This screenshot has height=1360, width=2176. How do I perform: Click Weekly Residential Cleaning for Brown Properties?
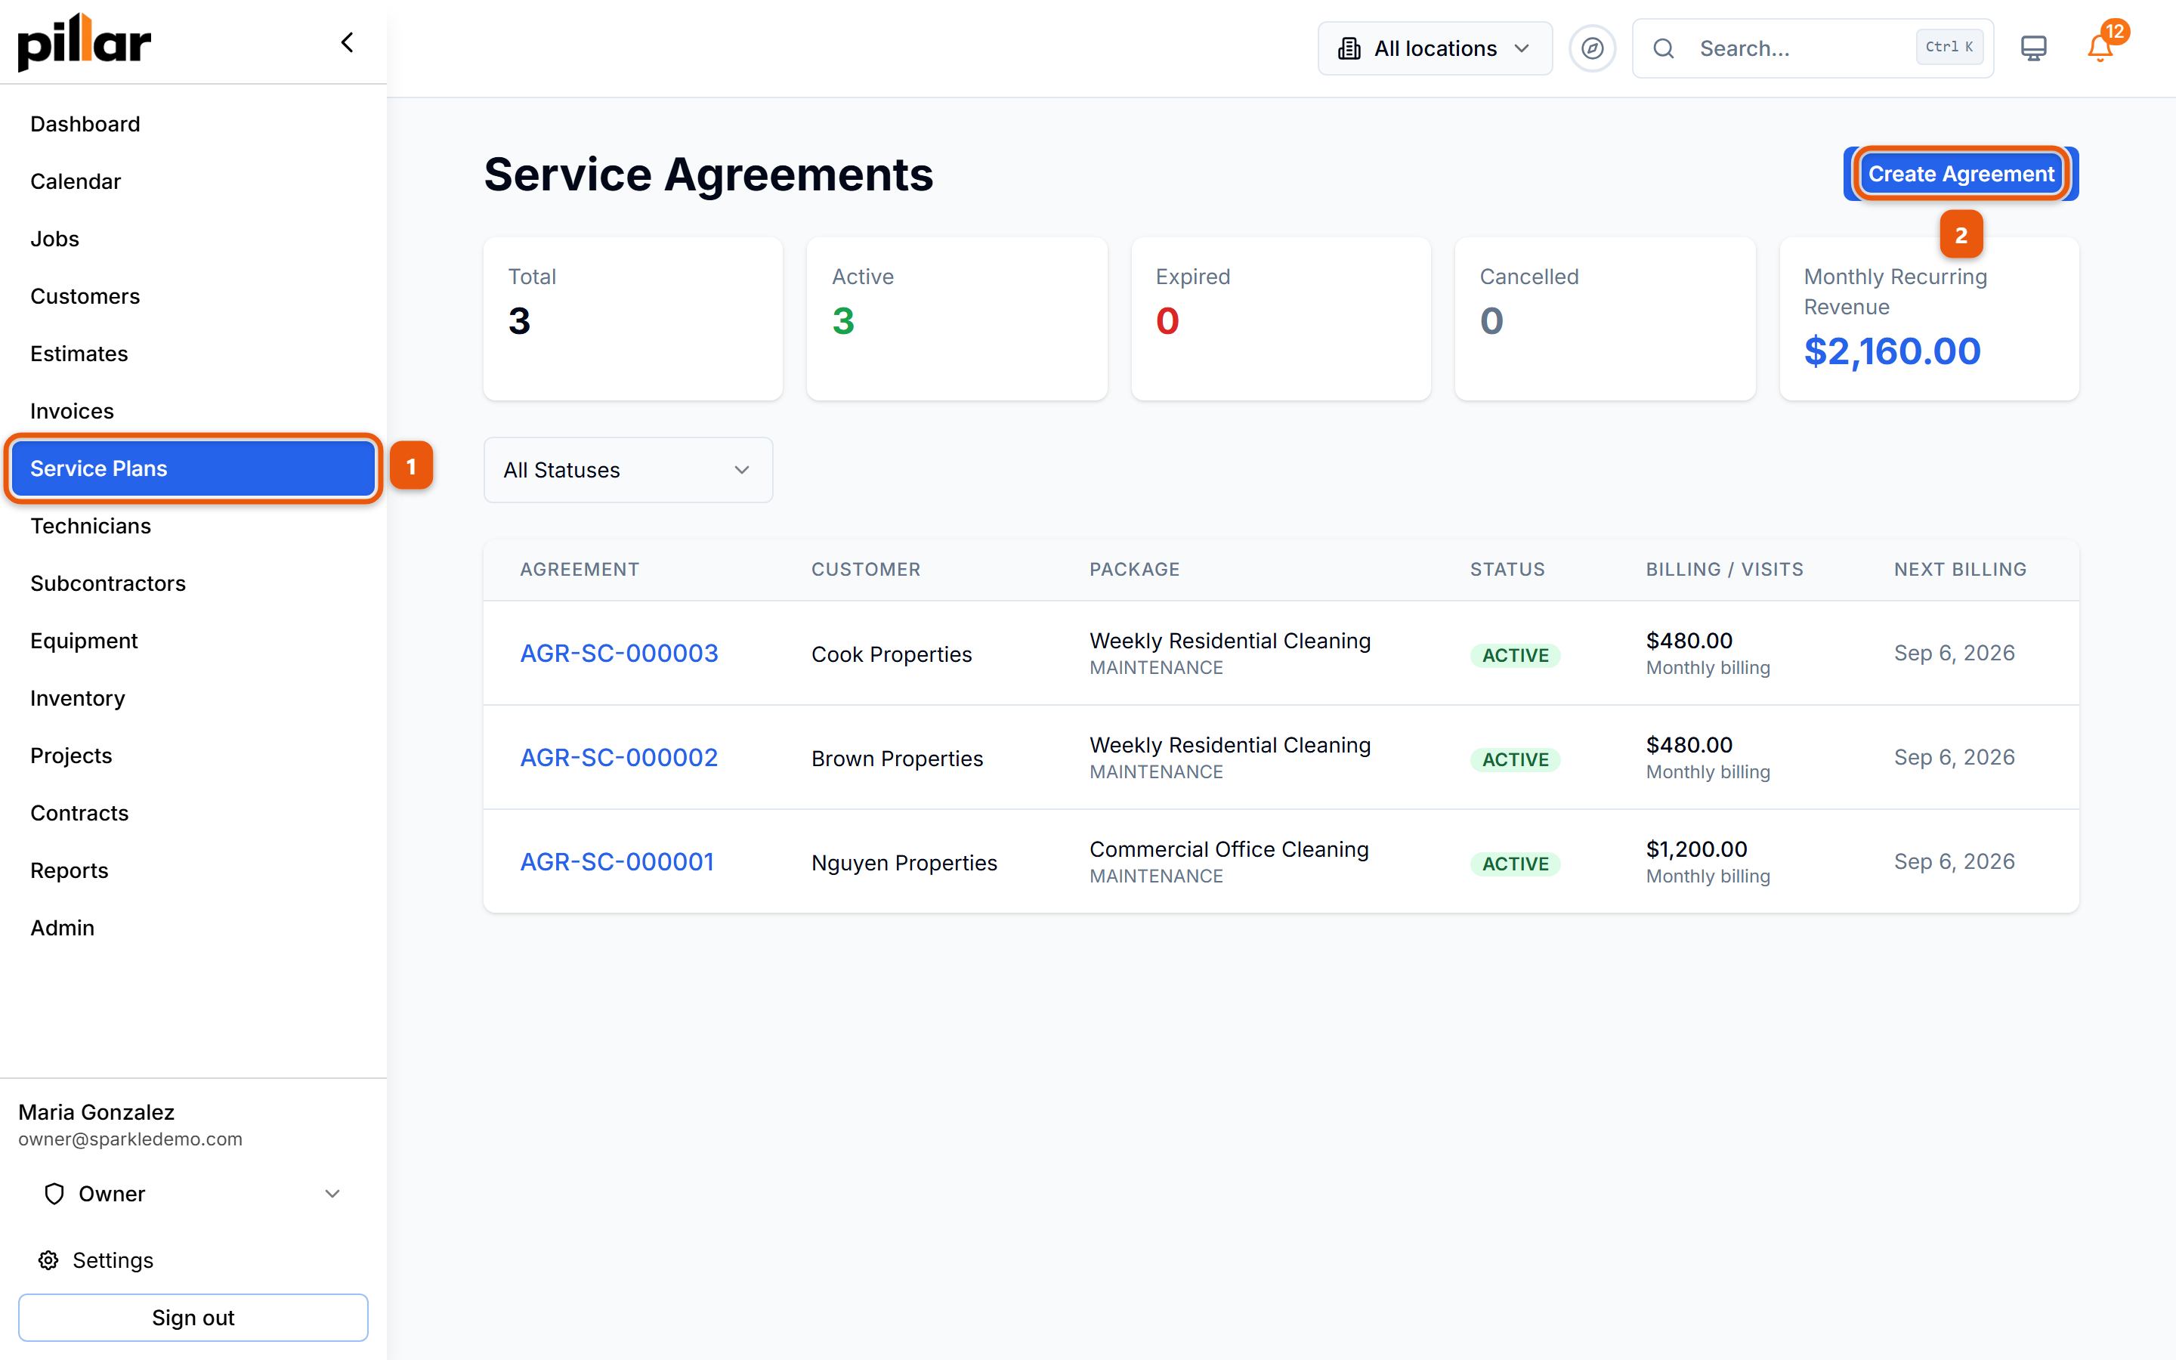pos(1229,745)
